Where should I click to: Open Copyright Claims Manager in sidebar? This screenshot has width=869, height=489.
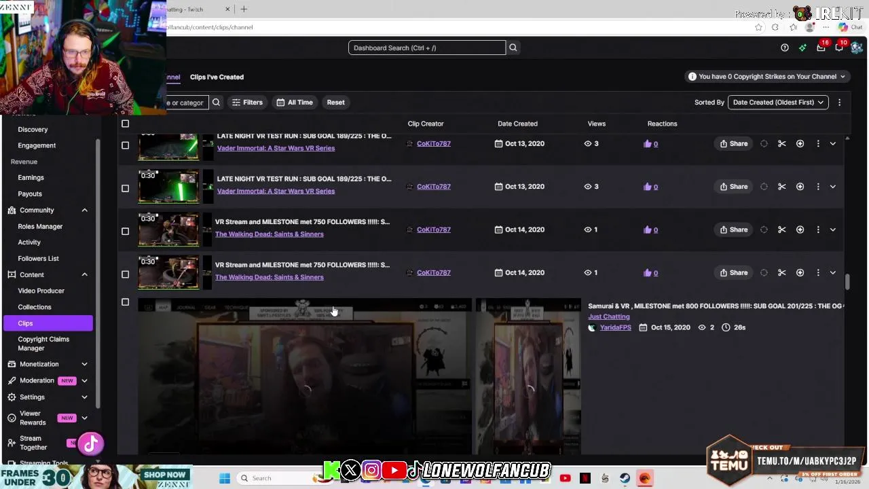(x=43, y=344)
